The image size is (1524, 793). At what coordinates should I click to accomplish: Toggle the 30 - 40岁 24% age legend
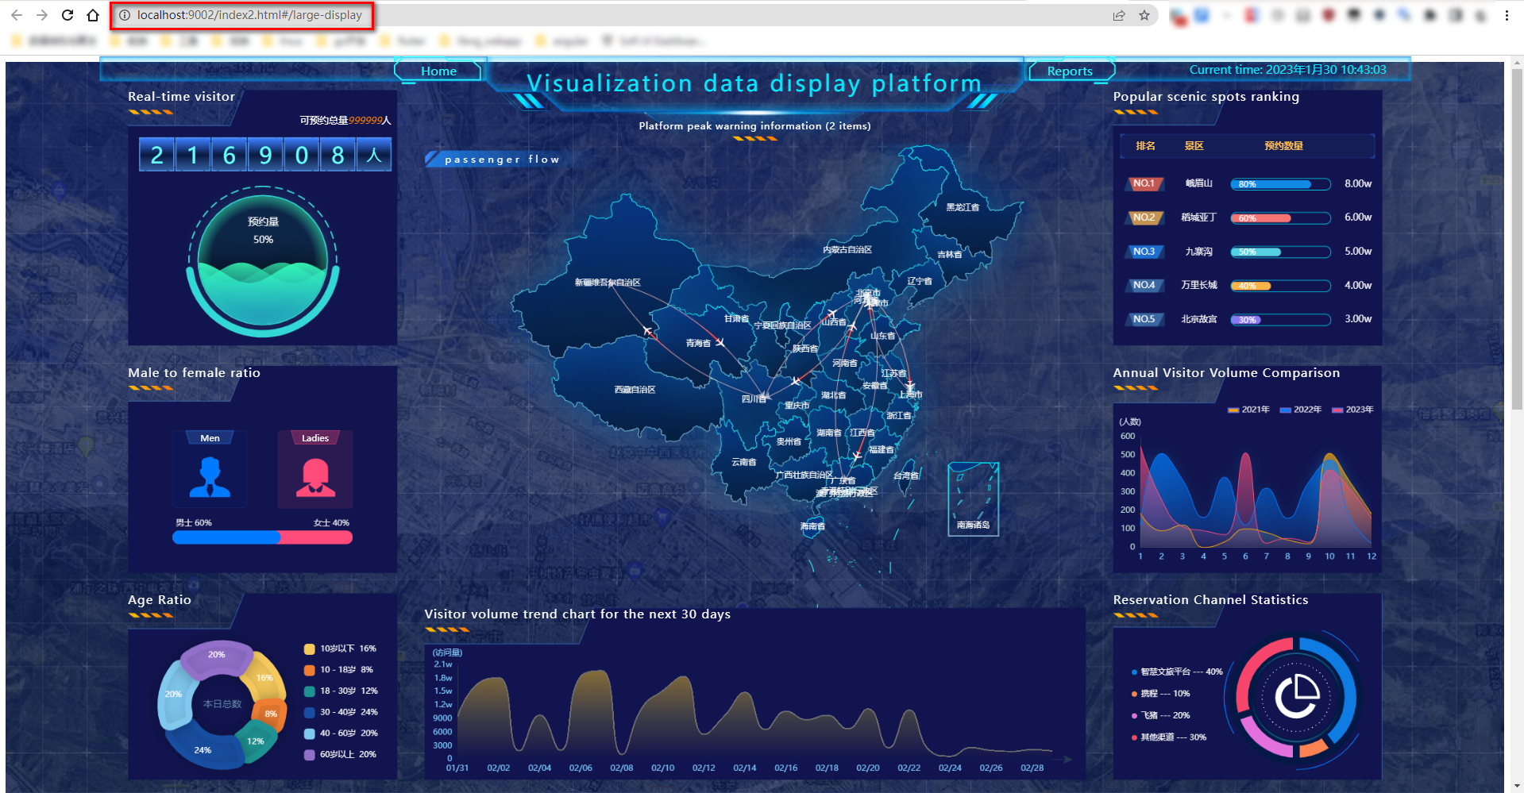341,712
